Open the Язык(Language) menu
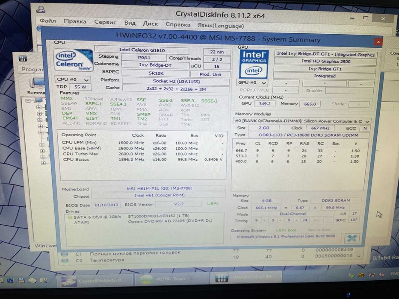 point(221,26)
